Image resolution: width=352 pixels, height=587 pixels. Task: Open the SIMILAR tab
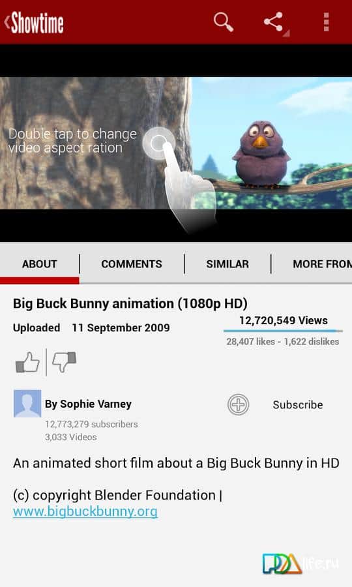coord(227,264)
